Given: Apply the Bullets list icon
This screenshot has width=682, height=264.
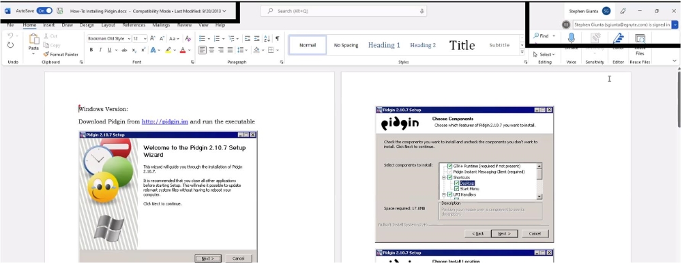Looking at the screenshot, I should tap(202, 38).
